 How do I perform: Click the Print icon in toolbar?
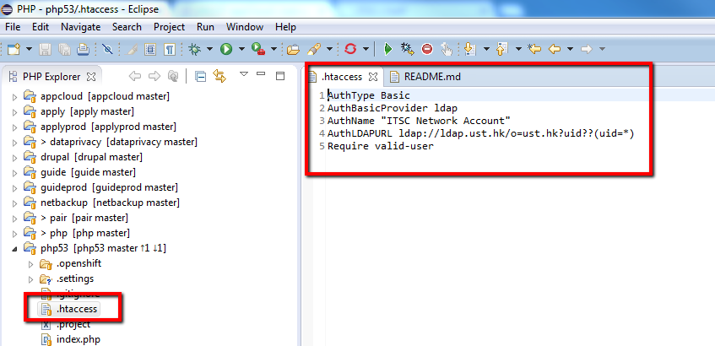pyautogui.click(x=83, y=49)
